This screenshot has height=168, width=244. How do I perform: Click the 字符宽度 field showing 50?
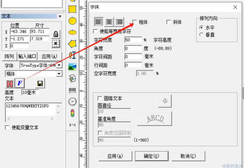pyautogui.click(x=133, y=40)
